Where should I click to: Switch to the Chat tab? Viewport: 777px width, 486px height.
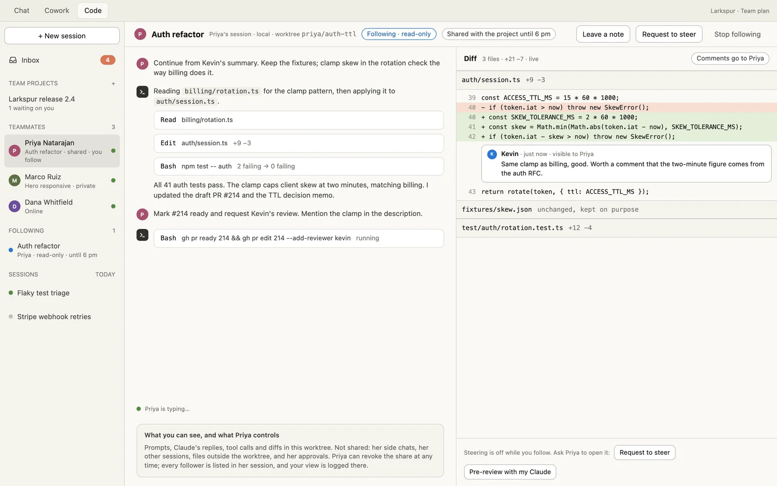(x=22, y=10)
